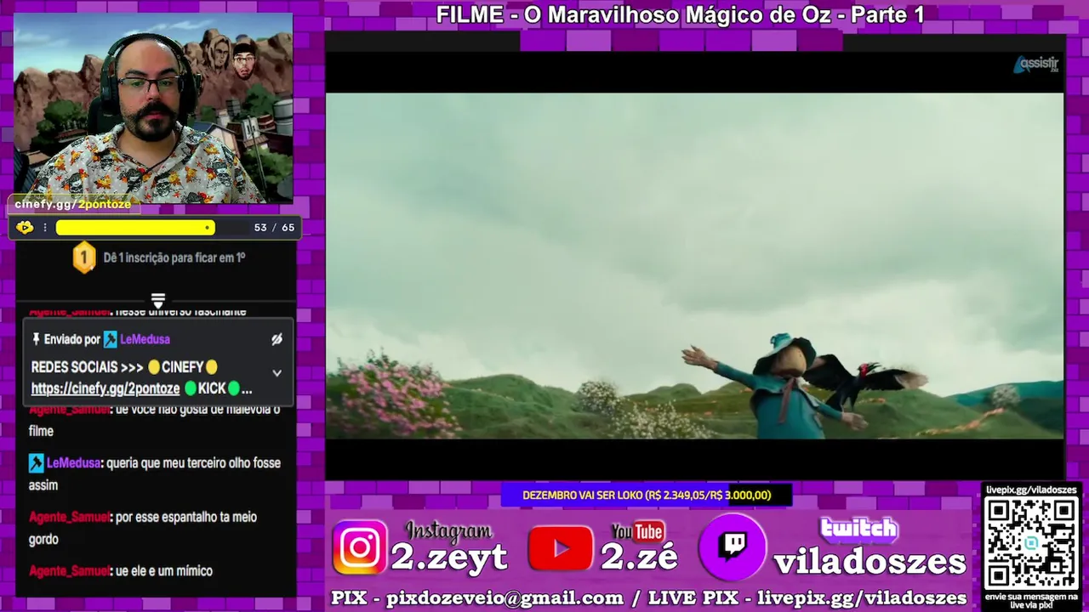Viewport: 1089px width, 612px height.
Task: Click the cinefy.gg/2pontoze label under the webcam
Action: [x=73, y=204]
